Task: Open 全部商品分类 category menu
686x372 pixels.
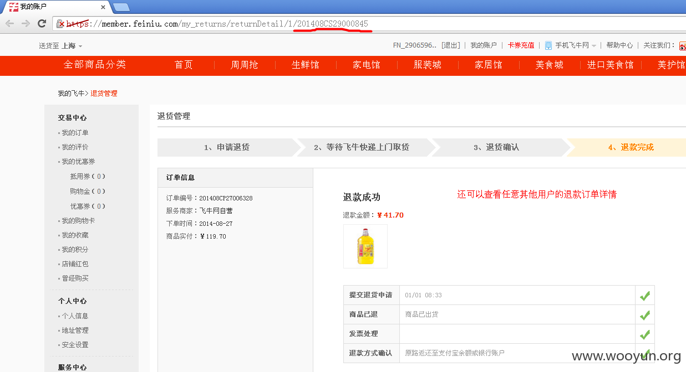Action: point(95,65)
